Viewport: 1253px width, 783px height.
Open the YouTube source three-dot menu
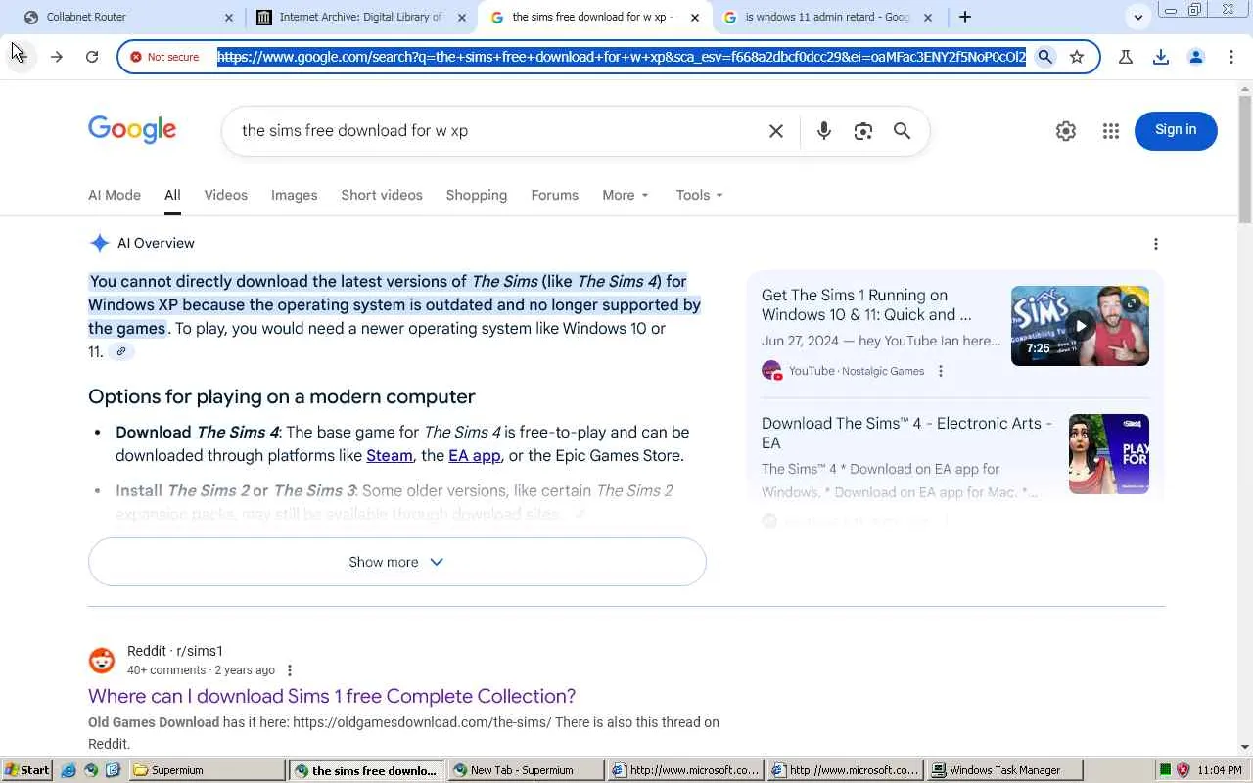tap(941, 371)
